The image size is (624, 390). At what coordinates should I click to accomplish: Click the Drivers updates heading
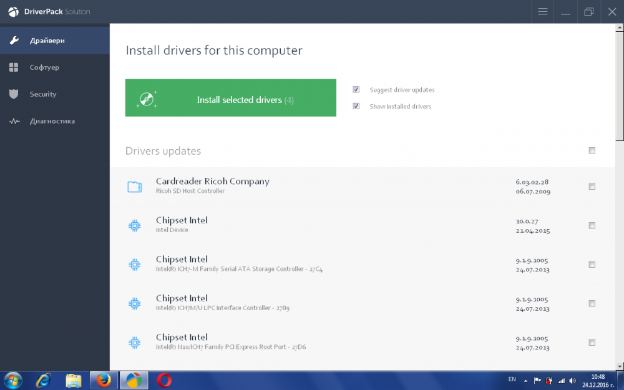(x=163, y=151)
